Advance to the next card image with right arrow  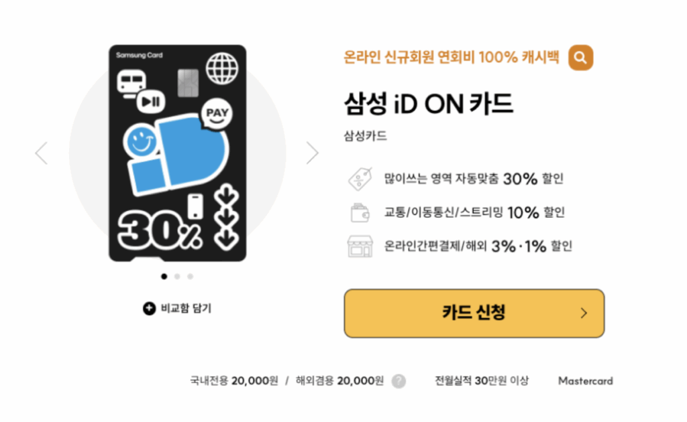[312, 153]
